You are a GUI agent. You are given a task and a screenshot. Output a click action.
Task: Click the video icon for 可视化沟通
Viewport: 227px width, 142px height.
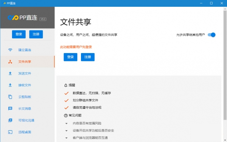click(x=10, y=120)
